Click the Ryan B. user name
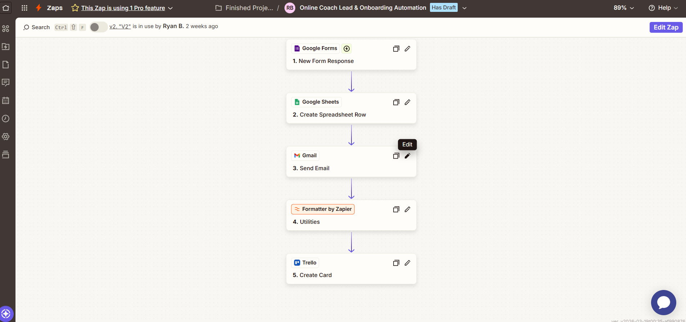This screenshot has height=322, width=686. (x=173, y=26)
